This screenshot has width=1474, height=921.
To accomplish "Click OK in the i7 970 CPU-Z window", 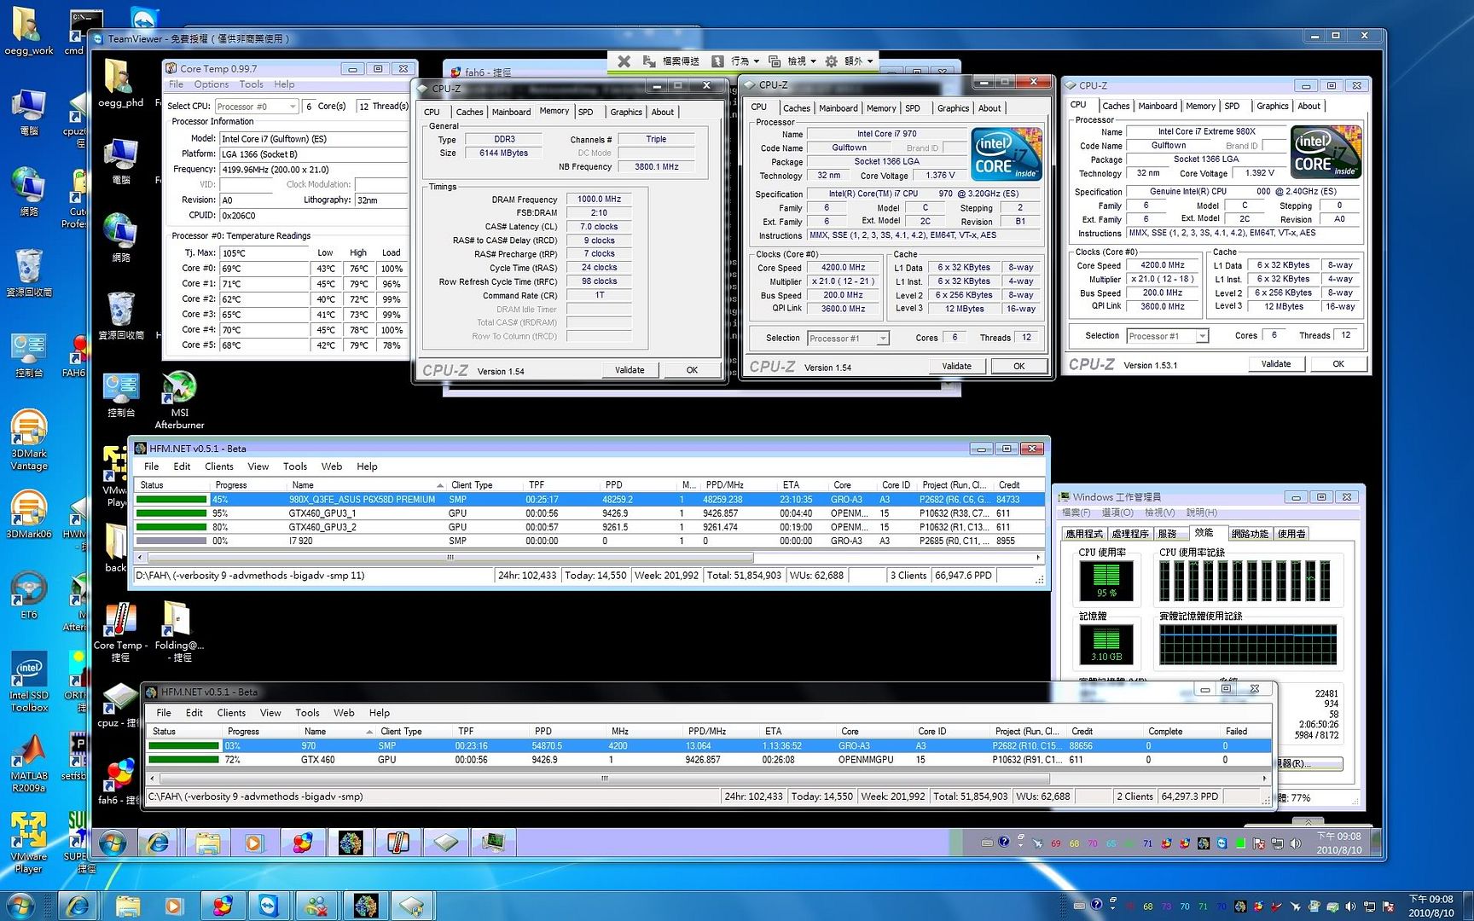I will coord(1018,366).
